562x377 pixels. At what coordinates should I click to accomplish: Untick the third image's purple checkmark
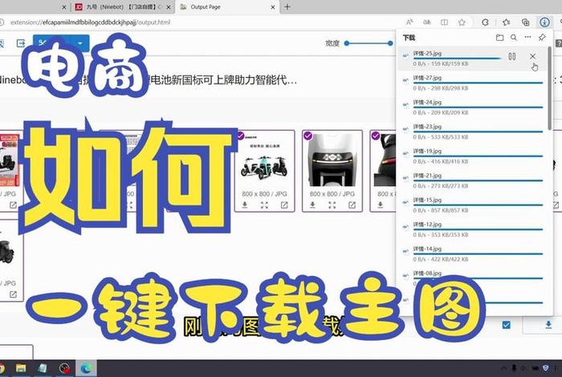click(x=375, y=136)
